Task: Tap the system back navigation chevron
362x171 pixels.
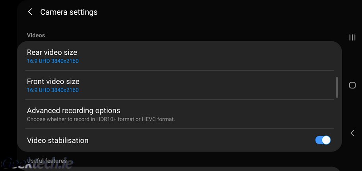Action: [x=352, y=133]
